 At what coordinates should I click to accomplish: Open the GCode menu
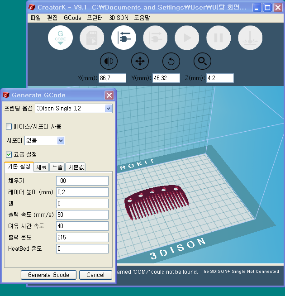tap(72, 18)
